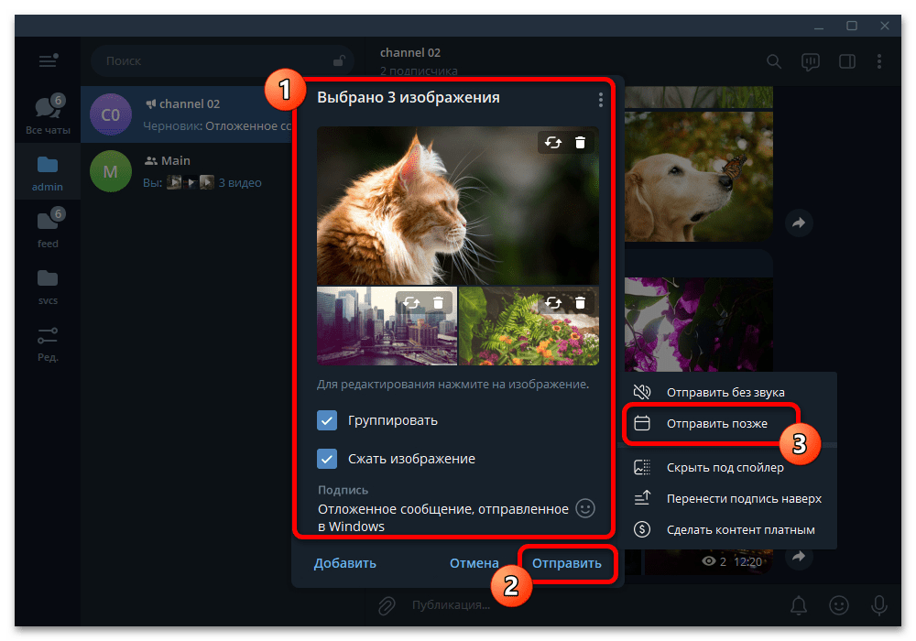Select 'Сделать контент платным' option
Image resolution: width=916 pixels, height=641 pixels.
click(x=726, y=530)
